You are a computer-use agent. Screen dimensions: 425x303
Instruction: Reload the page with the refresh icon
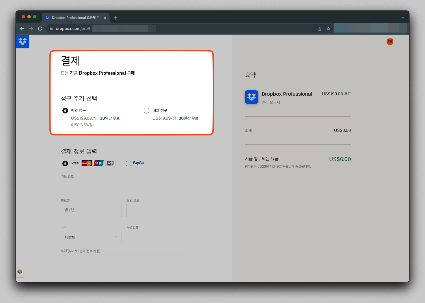[40, 29]
